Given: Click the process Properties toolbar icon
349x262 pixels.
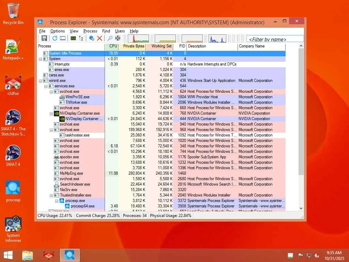Looking at the screenshot, I should click(x=91, y=38).
